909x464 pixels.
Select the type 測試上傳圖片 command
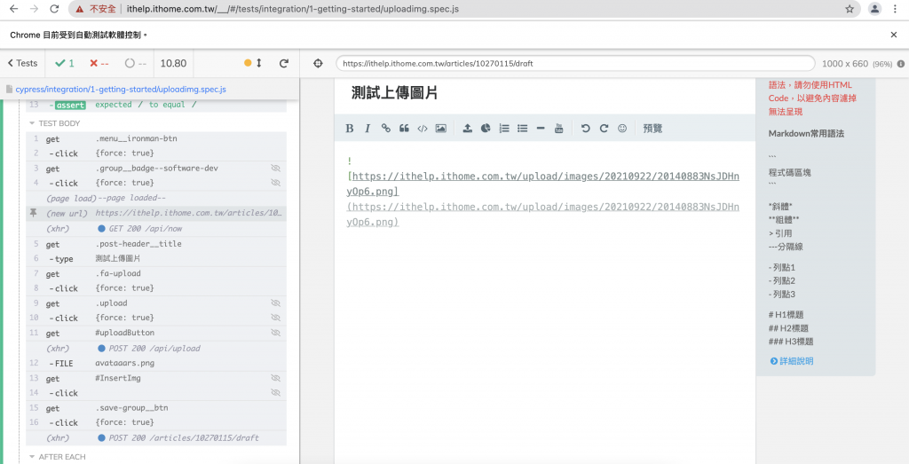click(156, 258)
